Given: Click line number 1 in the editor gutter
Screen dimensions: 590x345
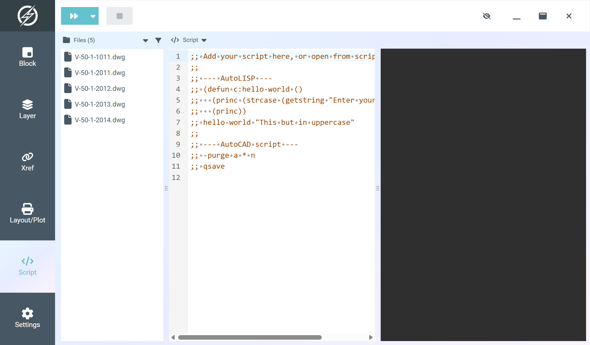Looking at the screenshot, I should [x=178, y=56].
